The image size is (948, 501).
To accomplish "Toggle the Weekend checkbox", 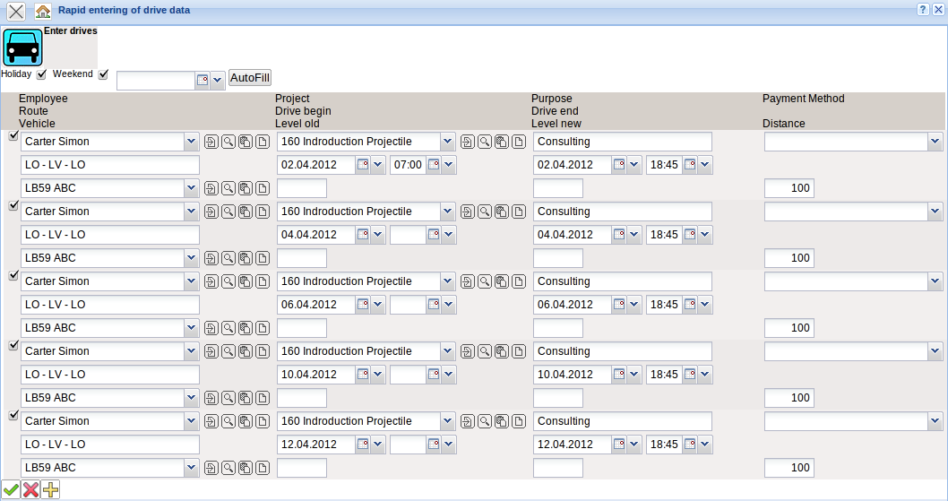I will coord(103,74).
